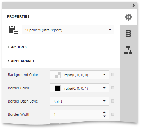Open the Suppliers (XtraReport) element dropdown

coord(68,30)
